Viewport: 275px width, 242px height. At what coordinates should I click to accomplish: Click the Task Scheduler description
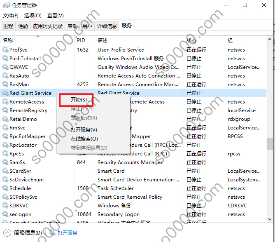click(x=116, y=188)
